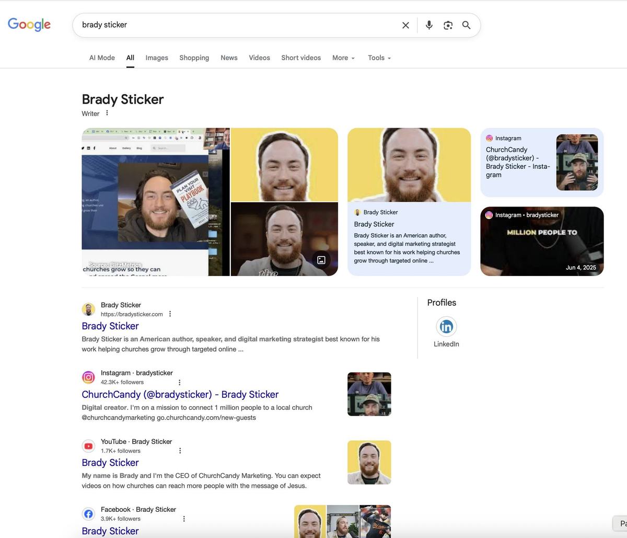This screenshot has width=627, height=538.
Task: Switch to Videos tab
Action: click(x=259, y=58)
